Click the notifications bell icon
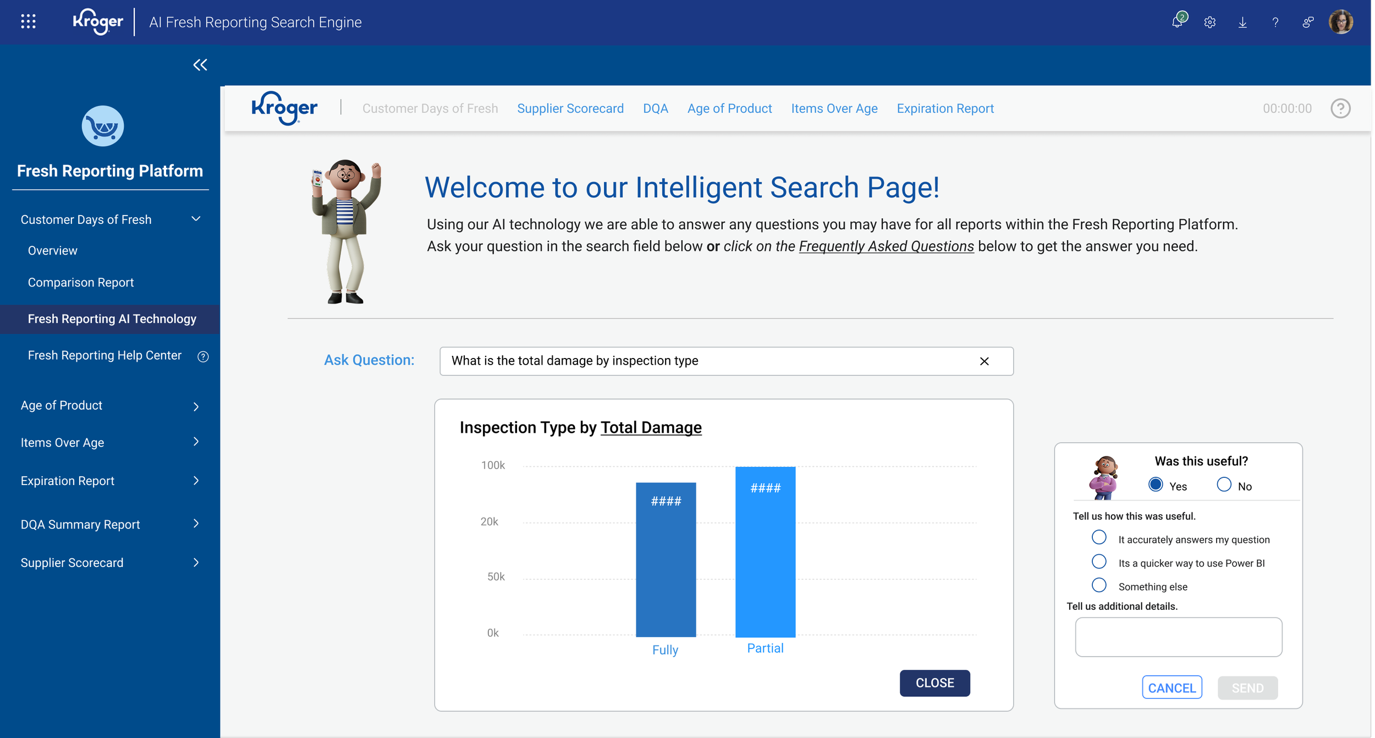Screen dimensions: 1375x738 1177,22
